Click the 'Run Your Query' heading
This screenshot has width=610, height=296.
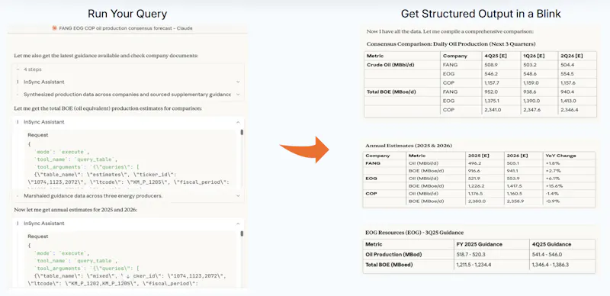click(127, 14)
